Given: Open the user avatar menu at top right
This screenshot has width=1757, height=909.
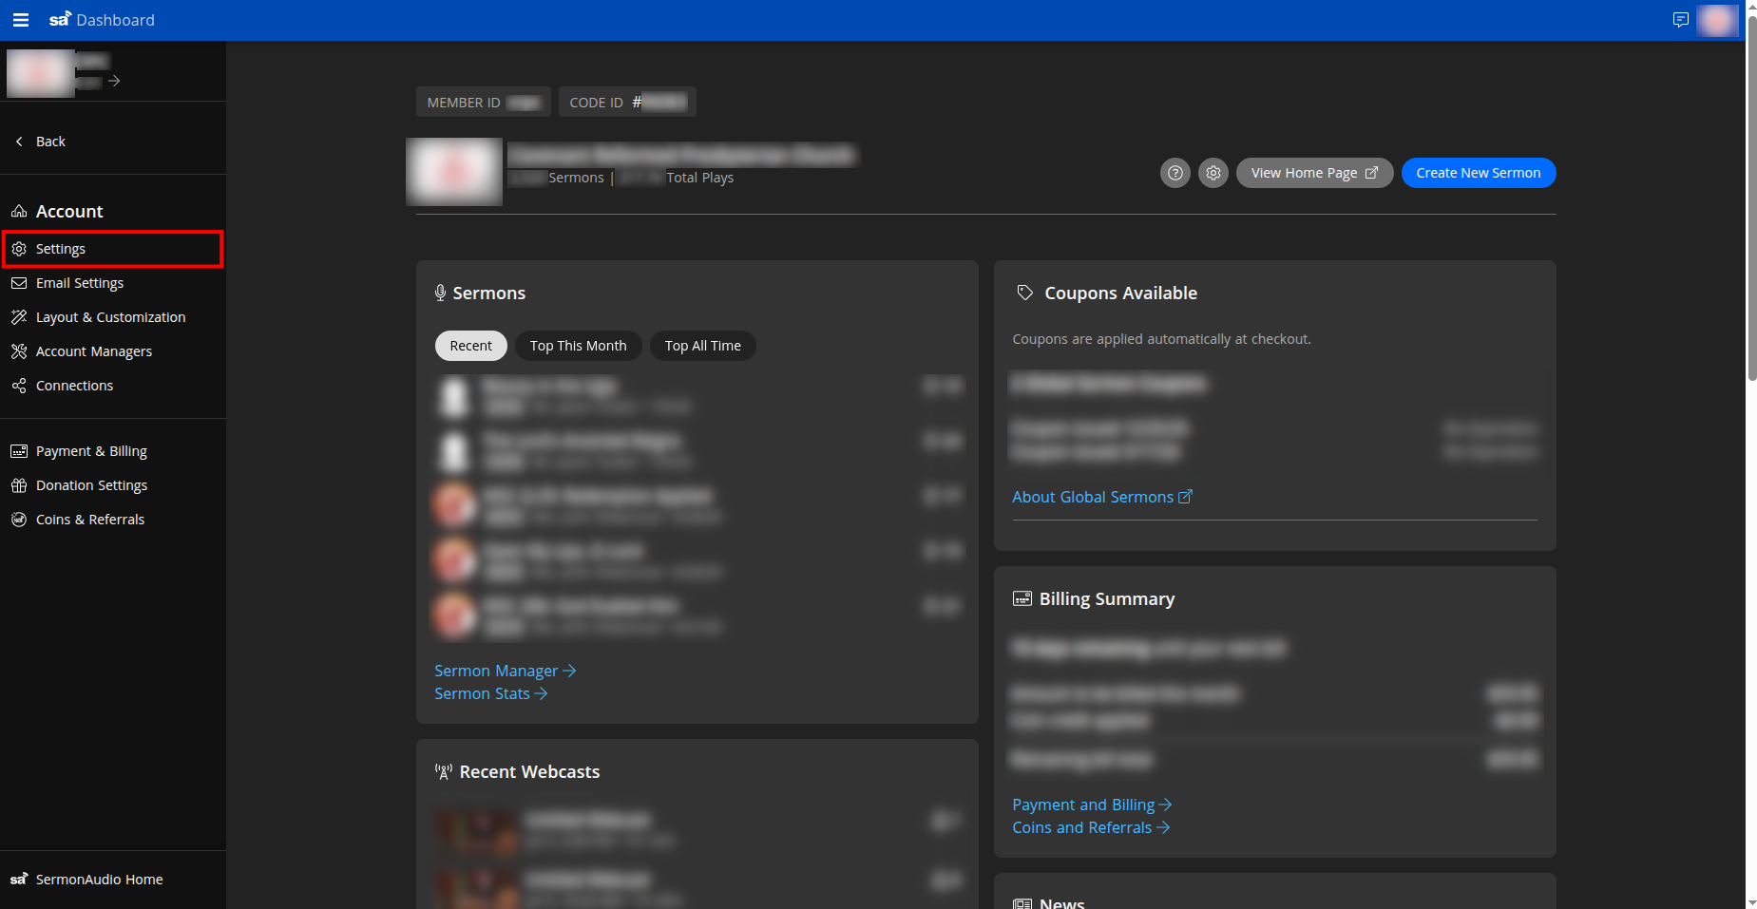Looking at the screenshot, I should (x=1717, y=20).
